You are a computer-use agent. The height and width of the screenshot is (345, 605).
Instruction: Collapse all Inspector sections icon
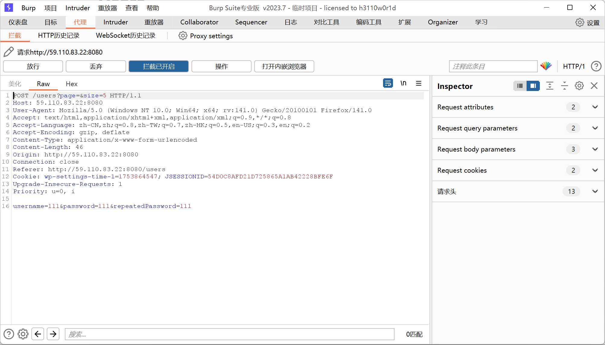(x=564, y=86)
